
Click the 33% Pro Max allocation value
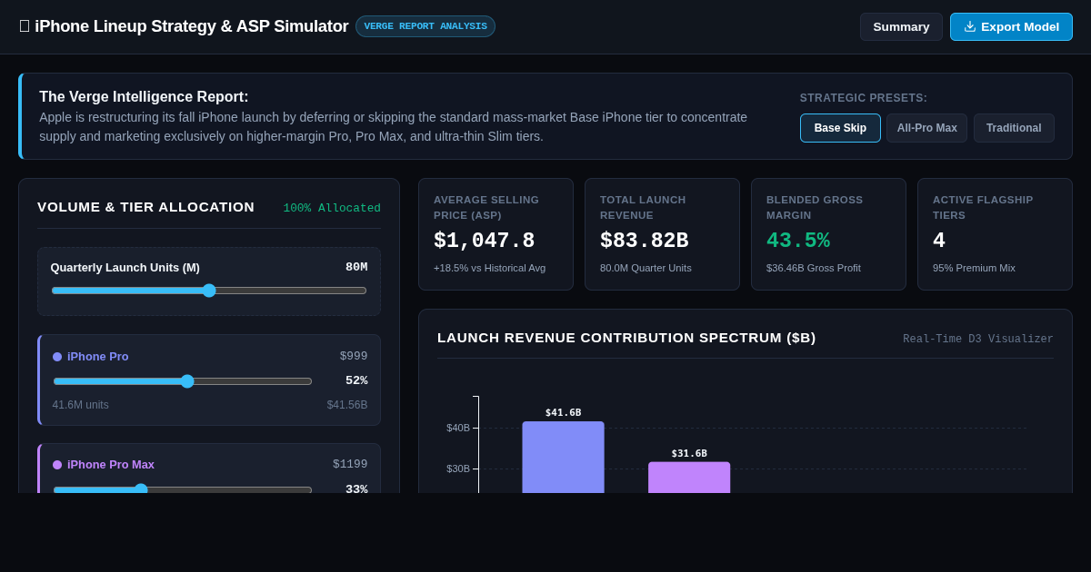pos(356,489)
